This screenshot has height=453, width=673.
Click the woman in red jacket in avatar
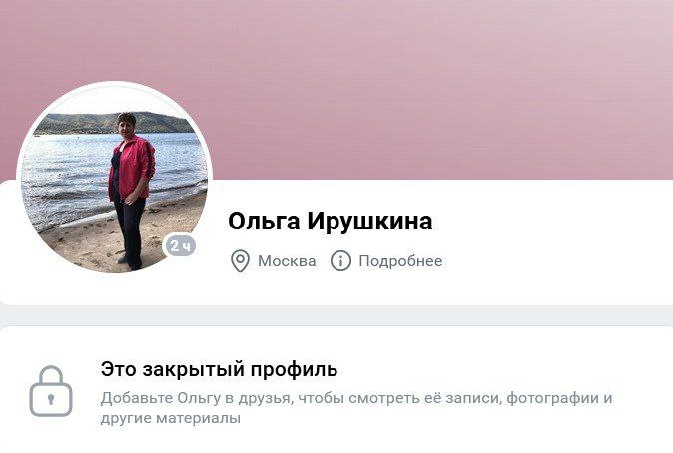pos(131,191)
